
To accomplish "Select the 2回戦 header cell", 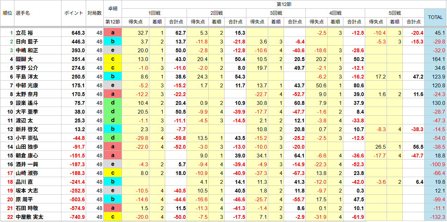I will pos(216,13).
